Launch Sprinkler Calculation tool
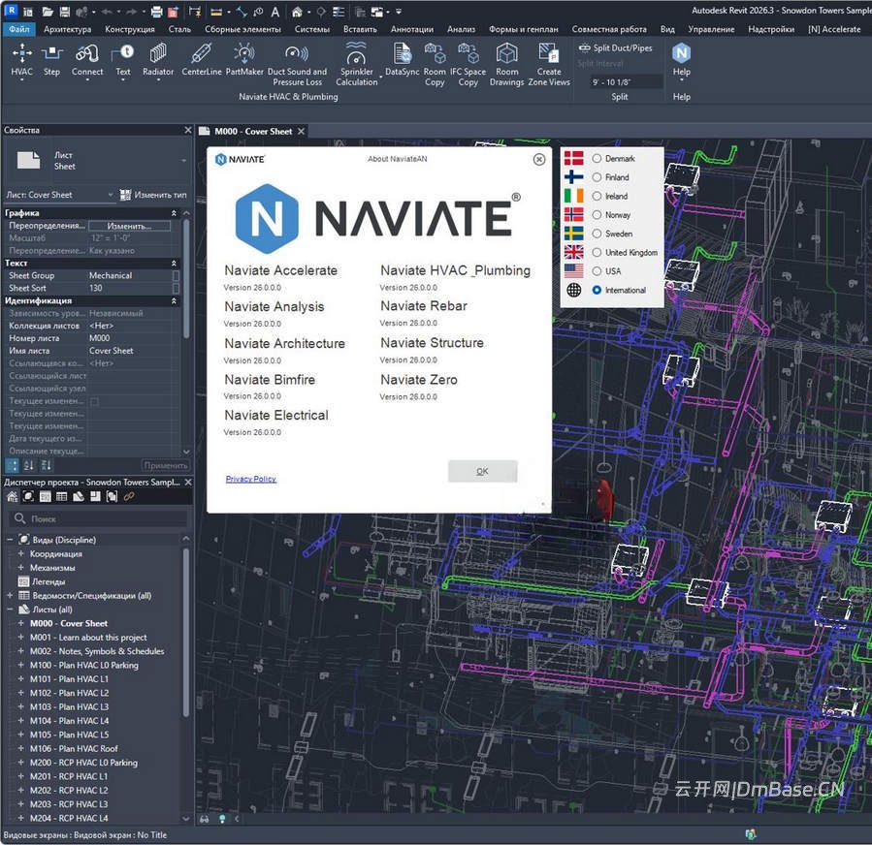The image size is (872, 845). click(x=357, y=65)
